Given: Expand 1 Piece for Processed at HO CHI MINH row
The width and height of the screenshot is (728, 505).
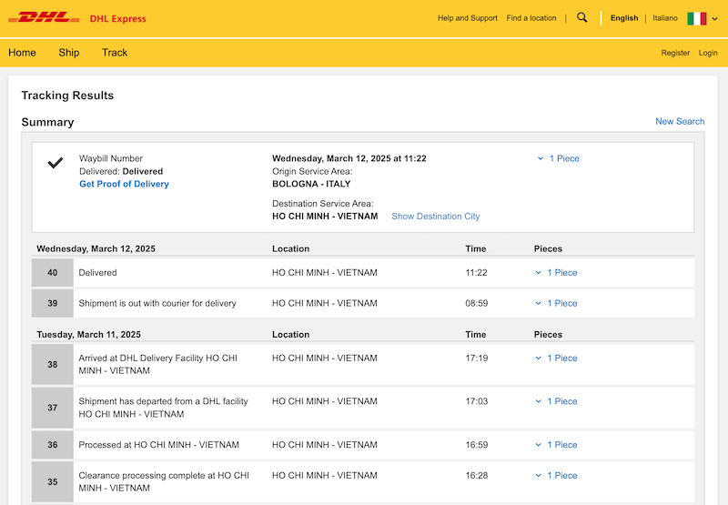Looking at the screenshot, I should pyautogui.click(x=556, y=445).
